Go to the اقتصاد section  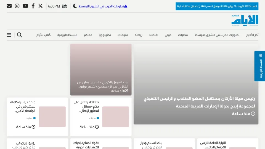tap(153, 35)
